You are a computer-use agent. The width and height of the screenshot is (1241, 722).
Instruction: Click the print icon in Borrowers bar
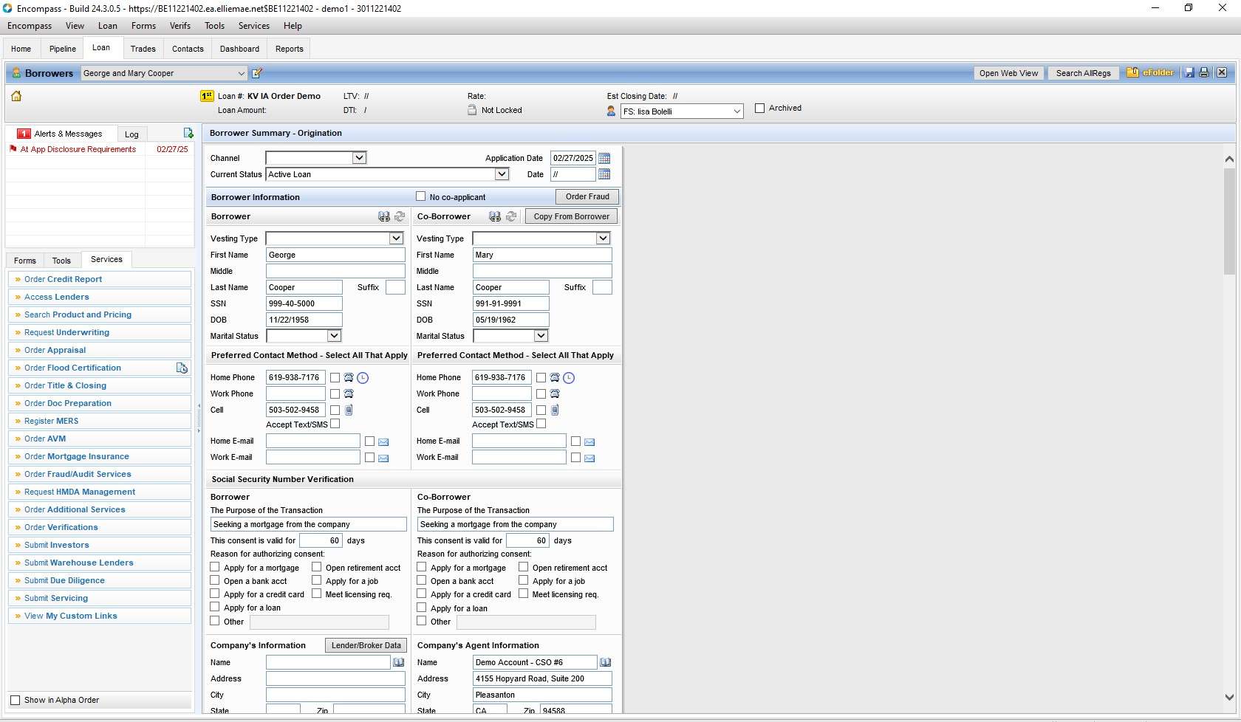coord(1204,72)
